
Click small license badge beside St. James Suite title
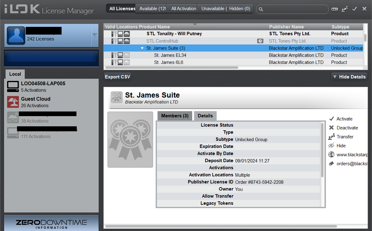pyautogui.click(x=117, y=97)
